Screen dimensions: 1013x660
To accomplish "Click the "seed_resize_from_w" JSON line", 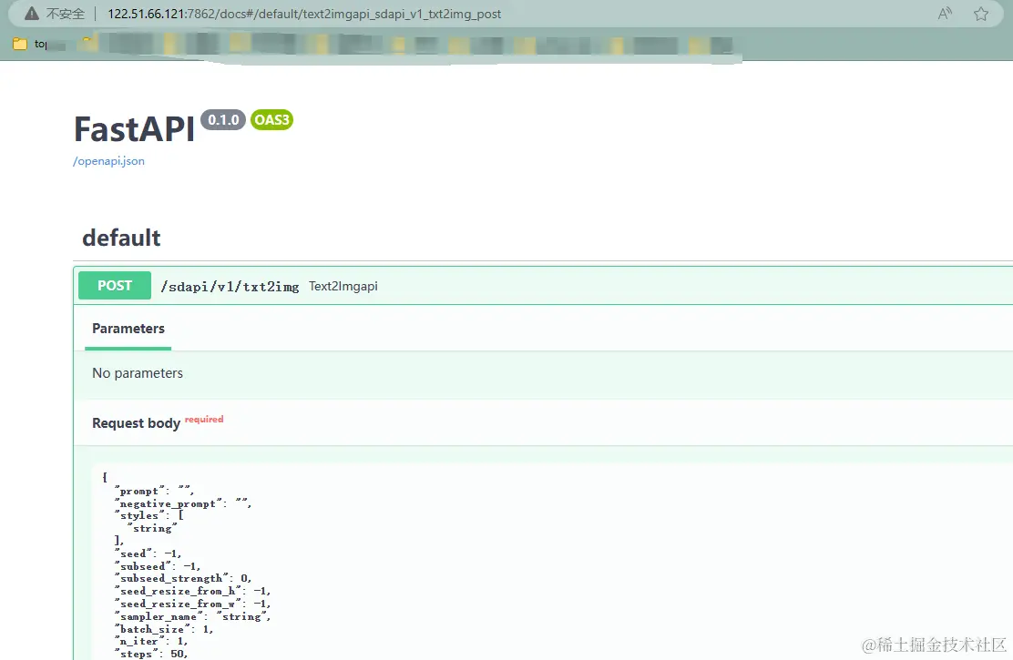I will (x=192, y=604).
